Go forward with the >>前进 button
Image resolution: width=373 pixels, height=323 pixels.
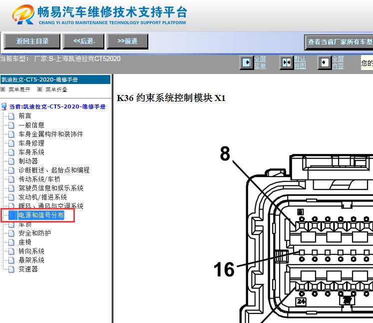pyautogui.click(x=127, y=41)
